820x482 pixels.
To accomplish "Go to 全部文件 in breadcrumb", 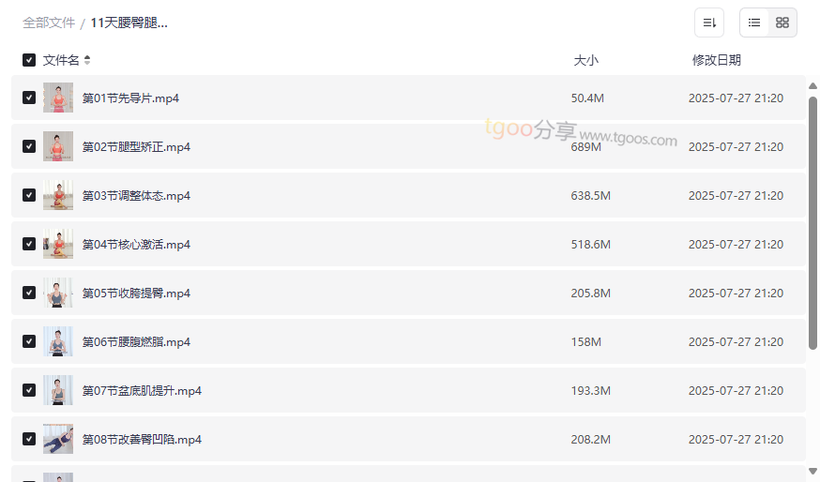I will pyautogui.click(x=49, y=23).
